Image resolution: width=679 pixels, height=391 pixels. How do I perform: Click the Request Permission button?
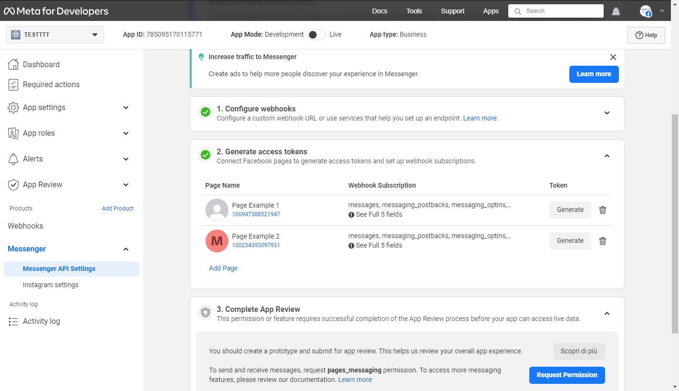pyautogui.click(x=566, y=375)
